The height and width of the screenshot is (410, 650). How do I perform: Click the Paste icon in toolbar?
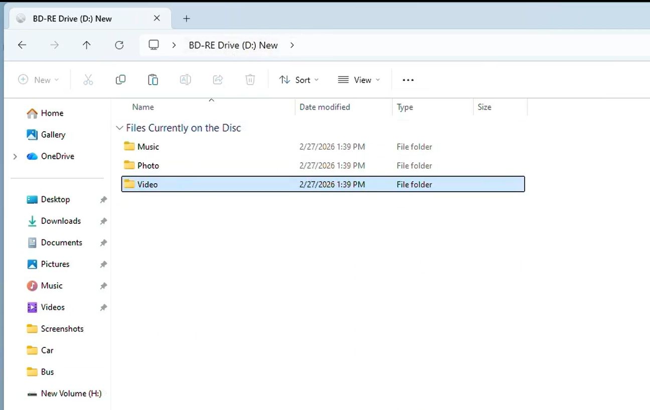tap(152, 79)
